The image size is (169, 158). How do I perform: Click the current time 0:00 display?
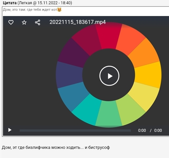tap(142, 131)
